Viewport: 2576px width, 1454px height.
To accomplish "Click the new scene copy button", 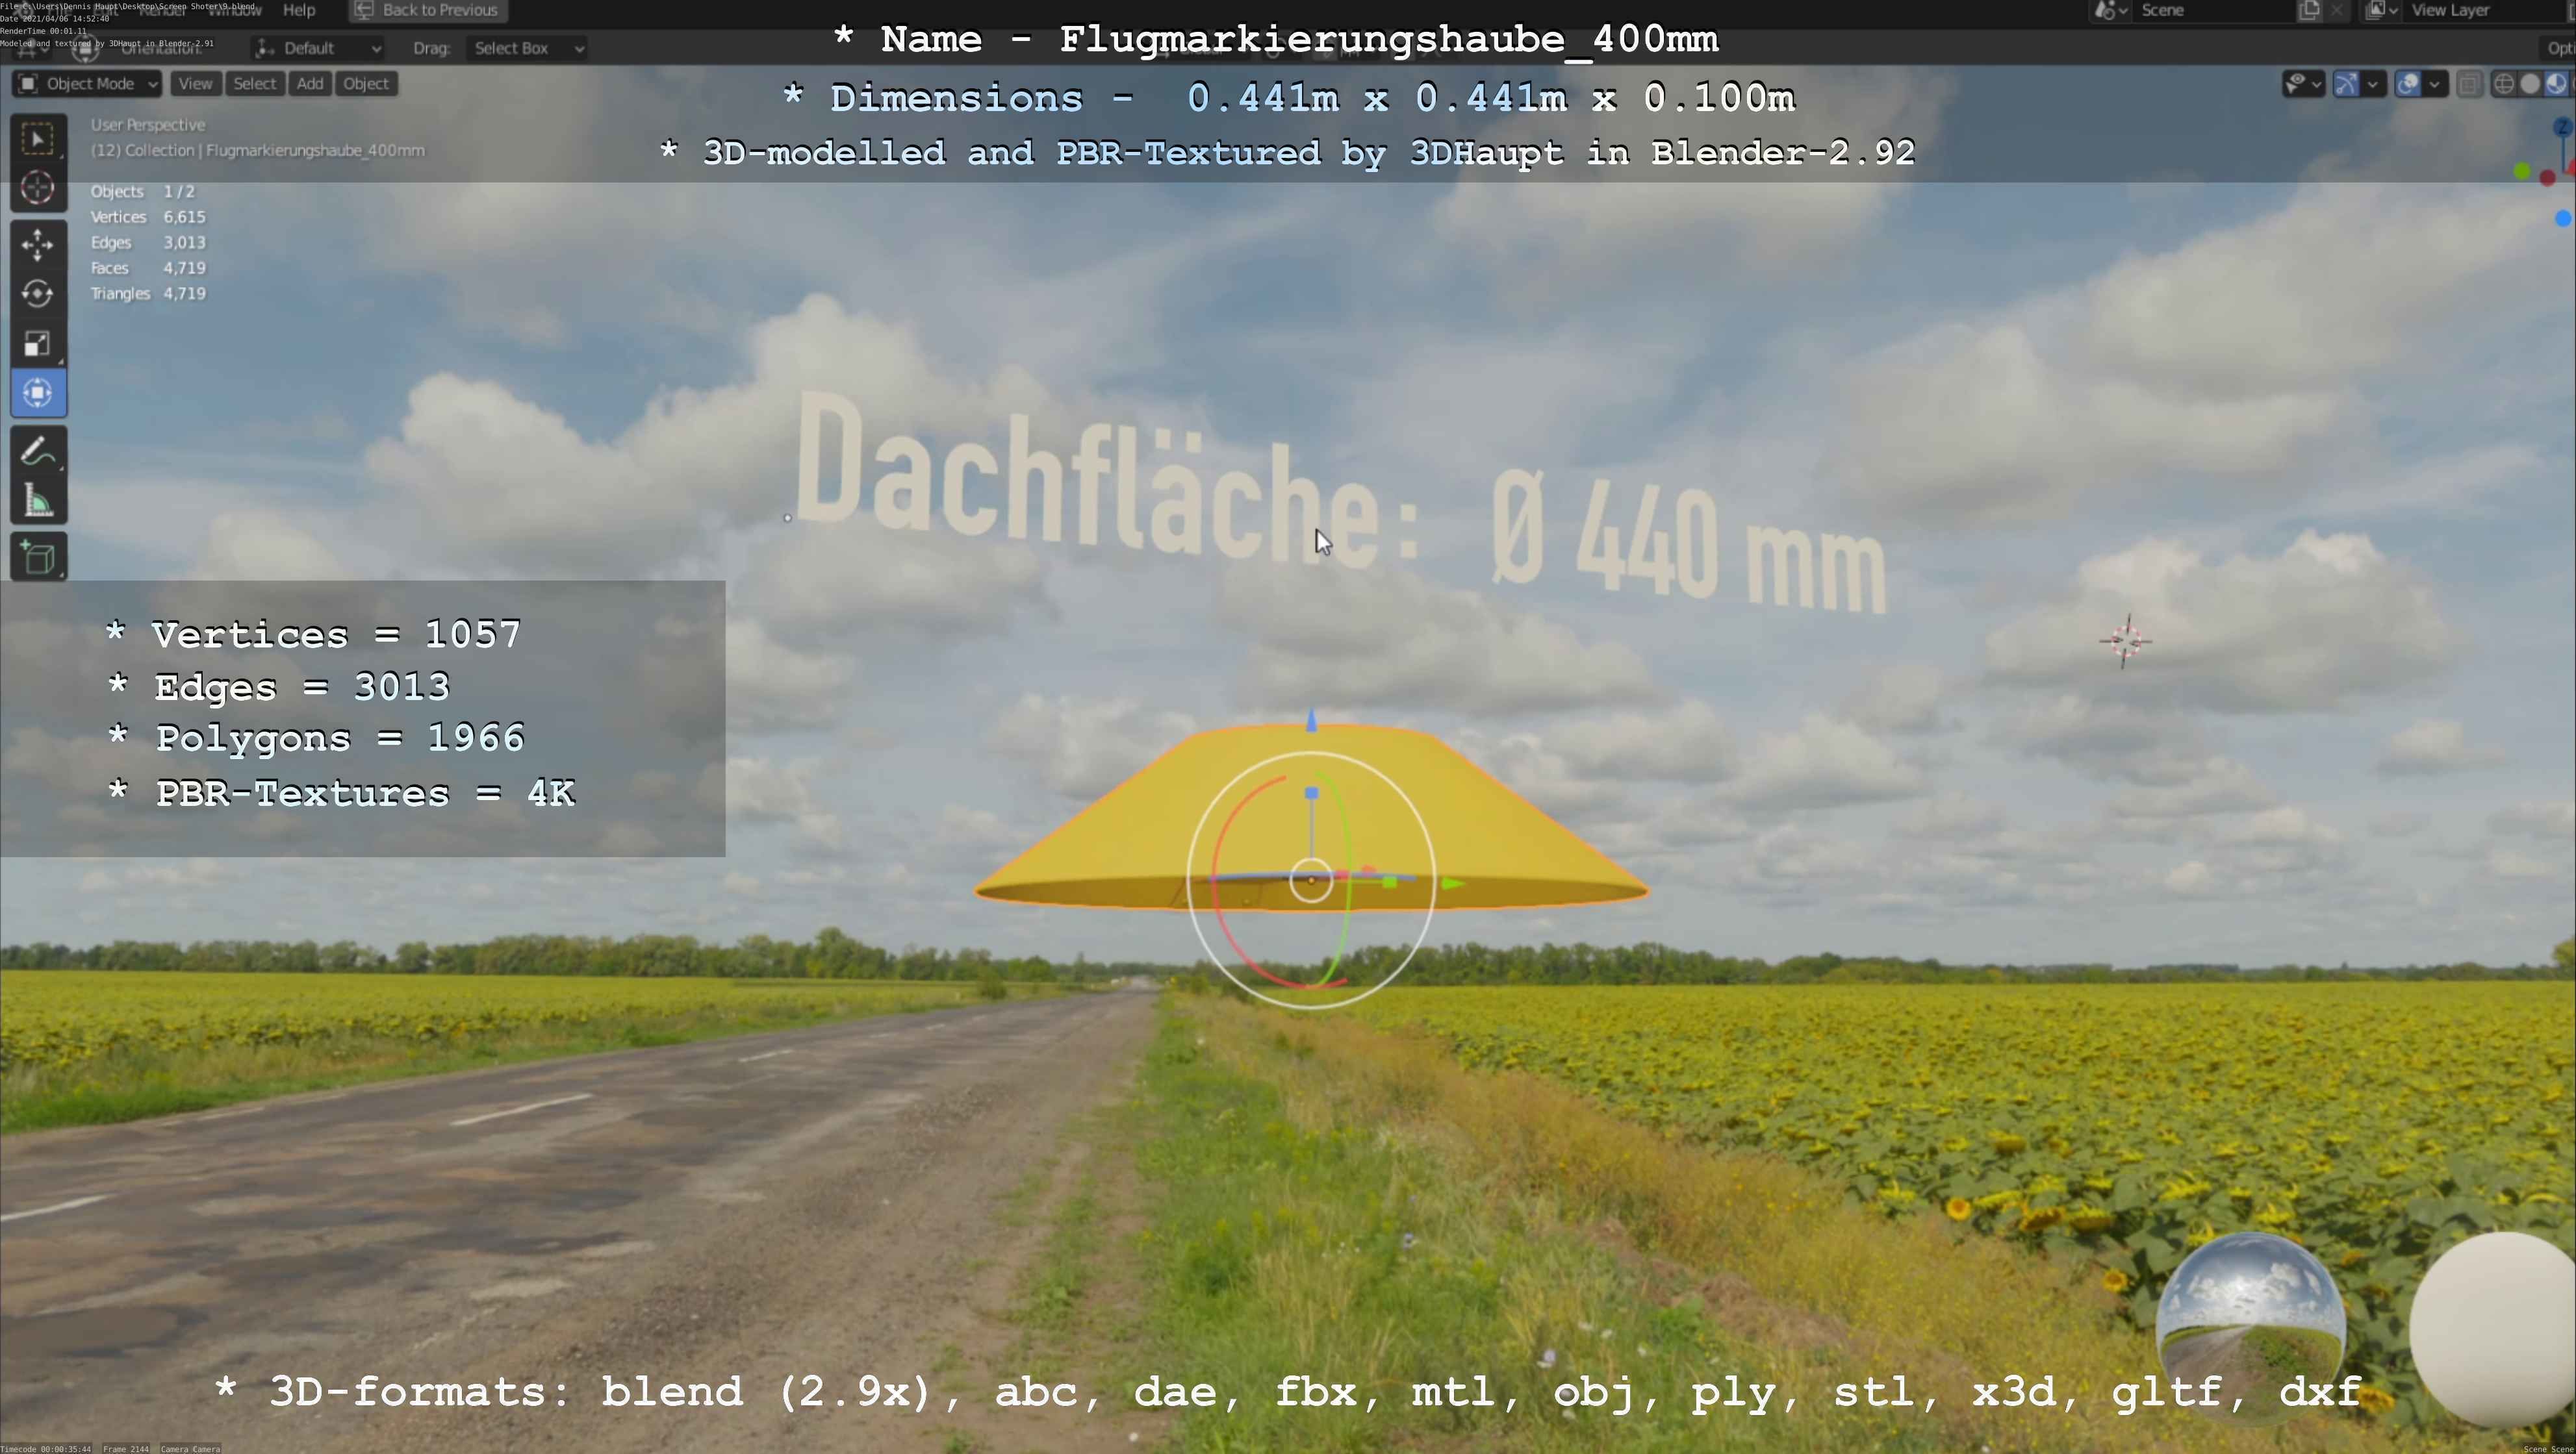I will [2309, 10].
